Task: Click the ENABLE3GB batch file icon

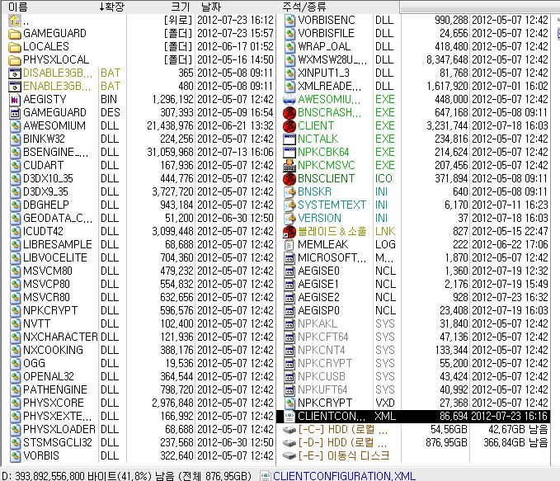Action: tap(15, 87)
